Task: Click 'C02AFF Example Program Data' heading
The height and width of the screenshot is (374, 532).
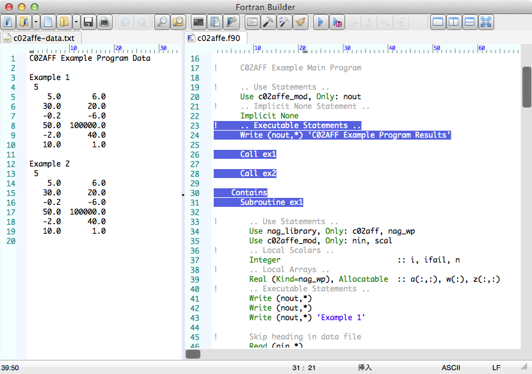Action: point(90,58)
